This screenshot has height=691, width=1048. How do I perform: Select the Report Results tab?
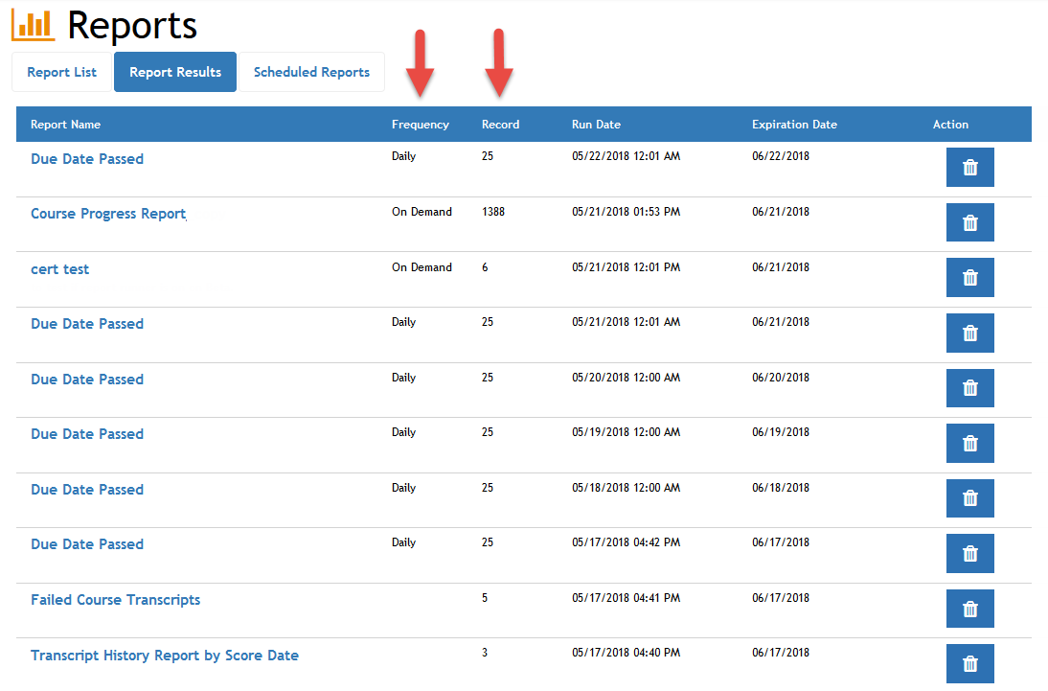(175, 72)
